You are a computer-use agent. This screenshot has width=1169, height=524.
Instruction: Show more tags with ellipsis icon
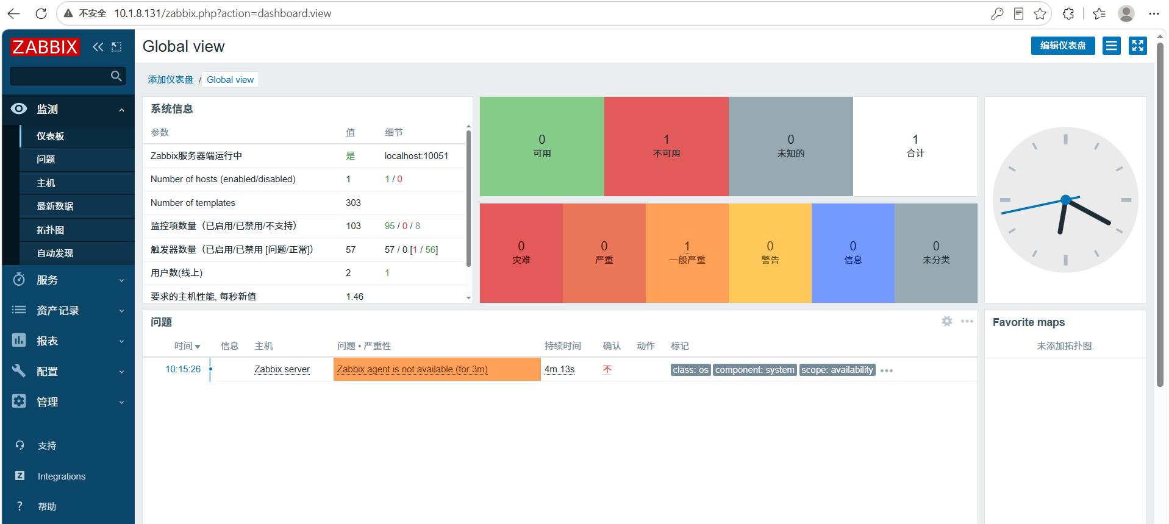click(887, 370)
